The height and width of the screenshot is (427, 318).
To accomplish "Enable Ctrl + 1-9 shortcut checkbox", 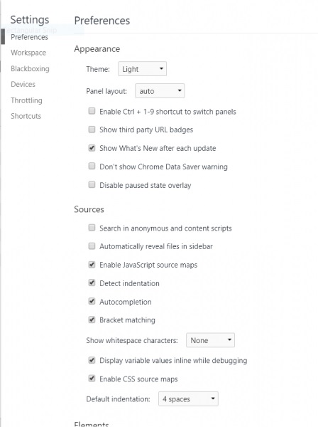I will click(x=92, y=111).
